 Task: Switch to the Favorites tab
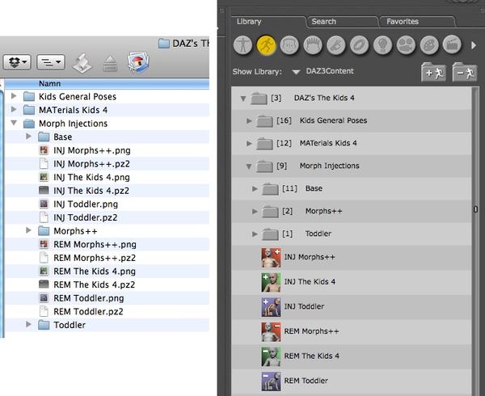[x=403, y=21]
